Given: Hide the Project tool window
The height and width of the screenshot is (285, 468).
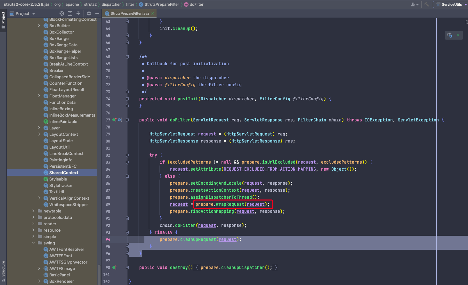Looking at the screenshot, I should point(97,13).
